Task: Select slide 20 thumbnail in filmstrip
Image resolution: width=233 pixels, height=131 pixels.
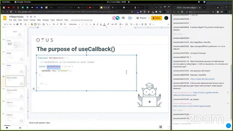Action: click(15, 106)
